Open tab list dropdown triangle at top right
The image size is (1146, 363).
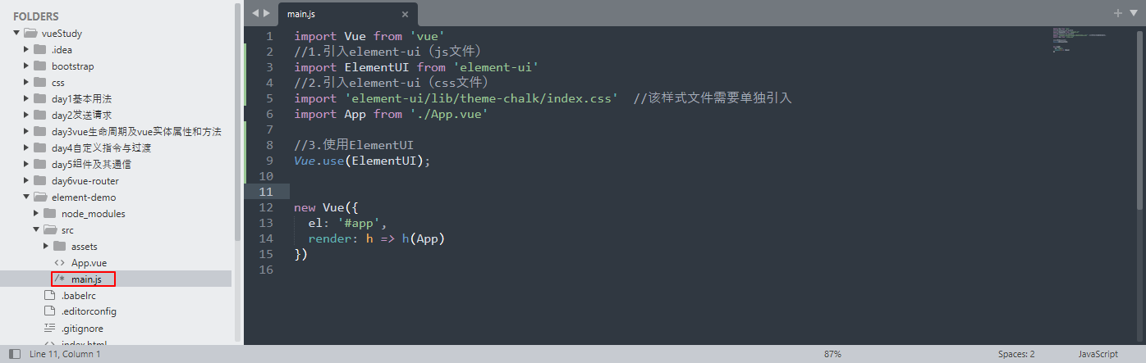1134,13
